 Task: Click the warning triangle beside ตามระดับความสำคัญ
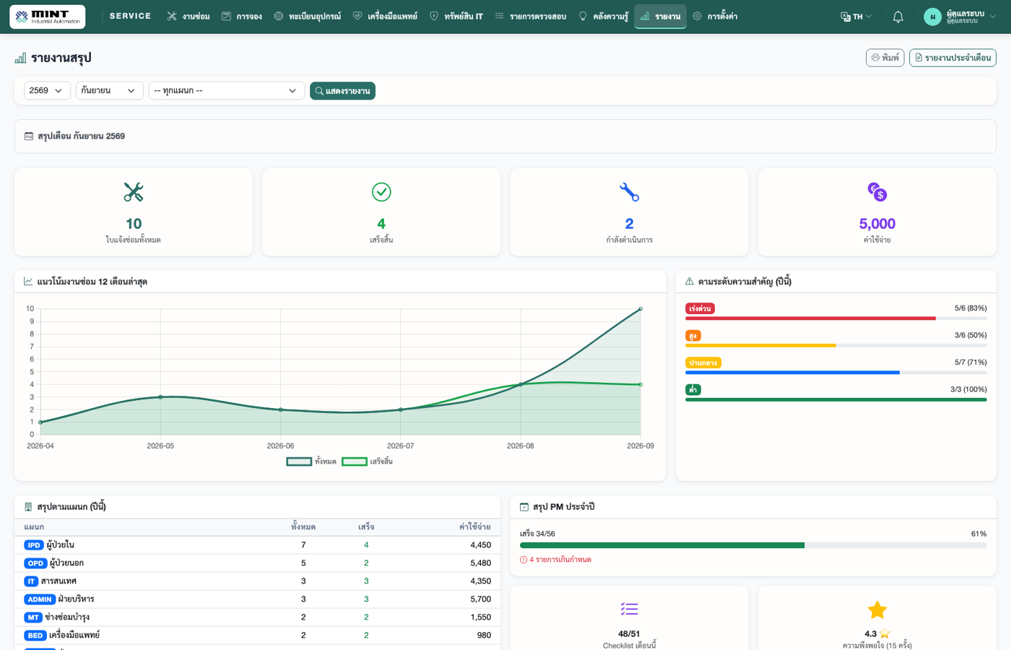point(690,282)
